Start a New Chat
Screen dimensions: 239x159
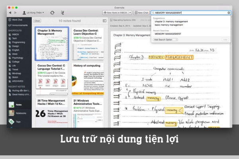(x=141, y=13)
